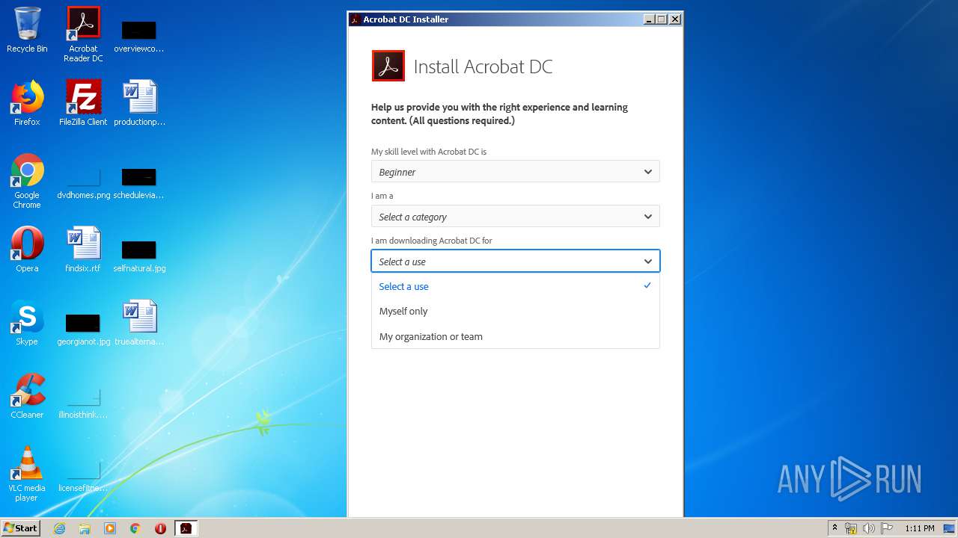Viewport: 958px width, 538px height.
Task: Select the overviewco... file icon
Action: pyautogui.click(x=139, y=37)
